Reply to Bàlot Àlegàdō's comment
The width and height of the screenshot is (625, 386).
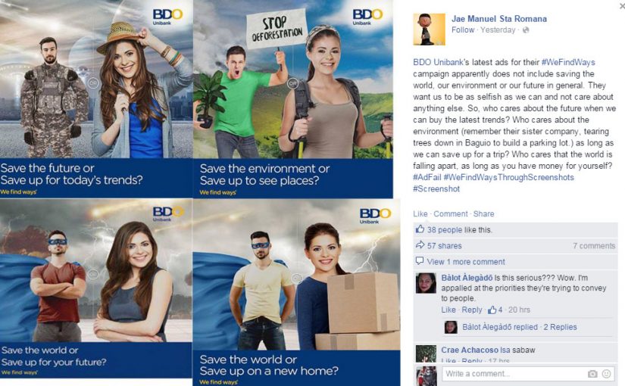tap(472, 310)
